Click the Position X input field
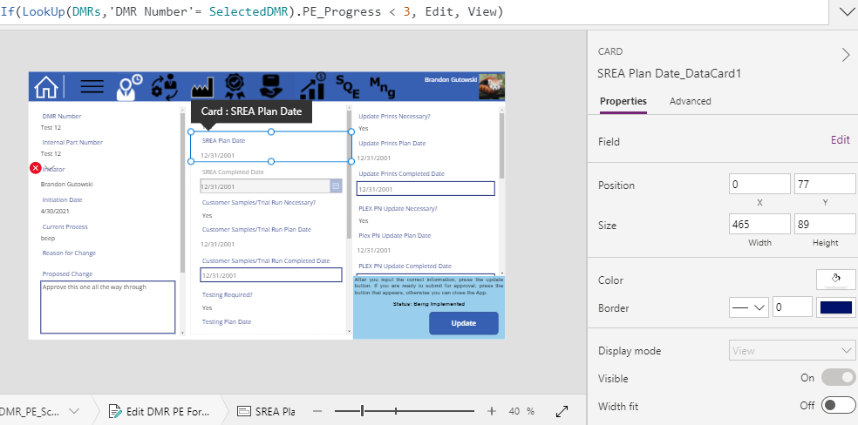Screen dimensions: 858x425 759,184
